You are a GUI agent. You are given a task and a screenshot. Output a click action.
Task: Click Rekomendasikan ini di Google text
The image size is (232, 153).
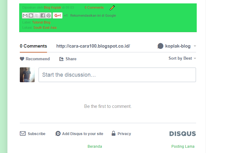point(93,15)
